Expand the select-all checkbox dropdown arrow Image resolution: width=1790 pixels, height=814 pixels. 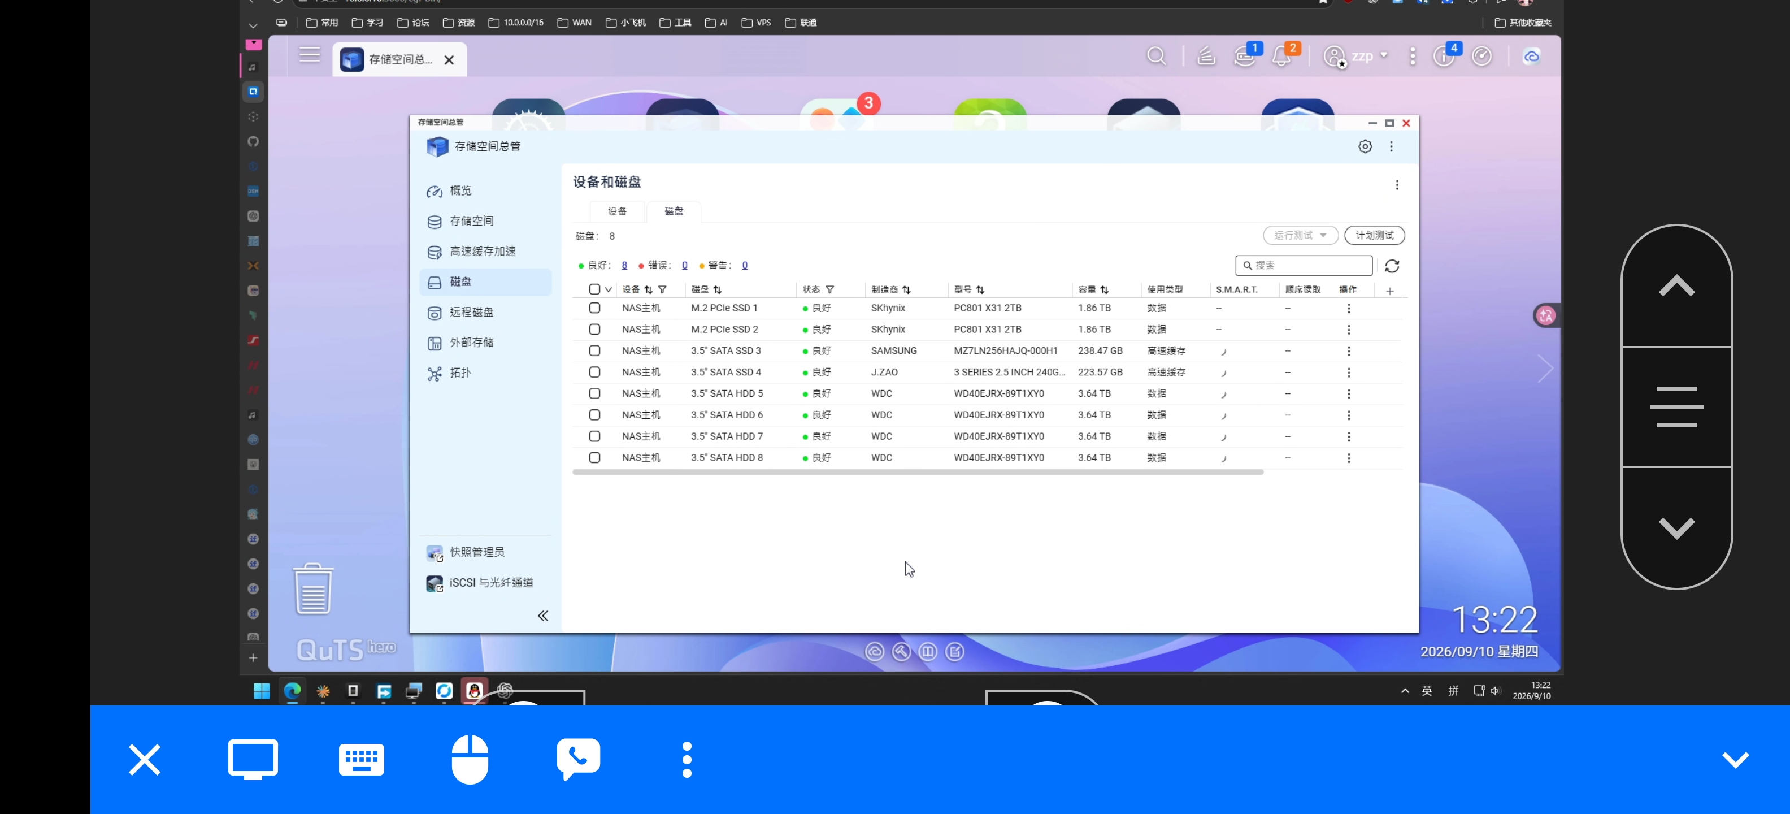(608, 290)
